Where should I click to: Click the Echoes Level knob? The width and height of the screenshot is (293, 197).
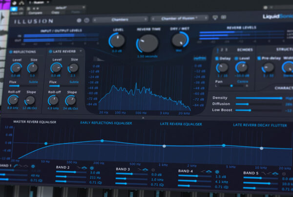click(x=241, y=67)
